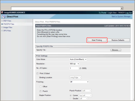Click the No. of Copies input field
The image size is (135, 101).
[x=74, y=68]
